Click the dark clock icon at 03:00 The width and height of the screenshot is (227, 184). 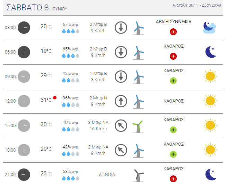(x=24, y=28)
